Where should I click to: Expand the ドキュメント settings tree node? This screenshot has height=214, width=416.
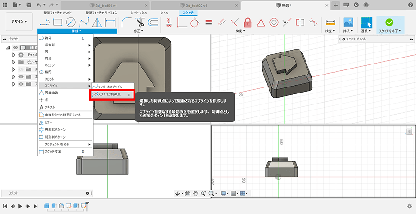13,55
